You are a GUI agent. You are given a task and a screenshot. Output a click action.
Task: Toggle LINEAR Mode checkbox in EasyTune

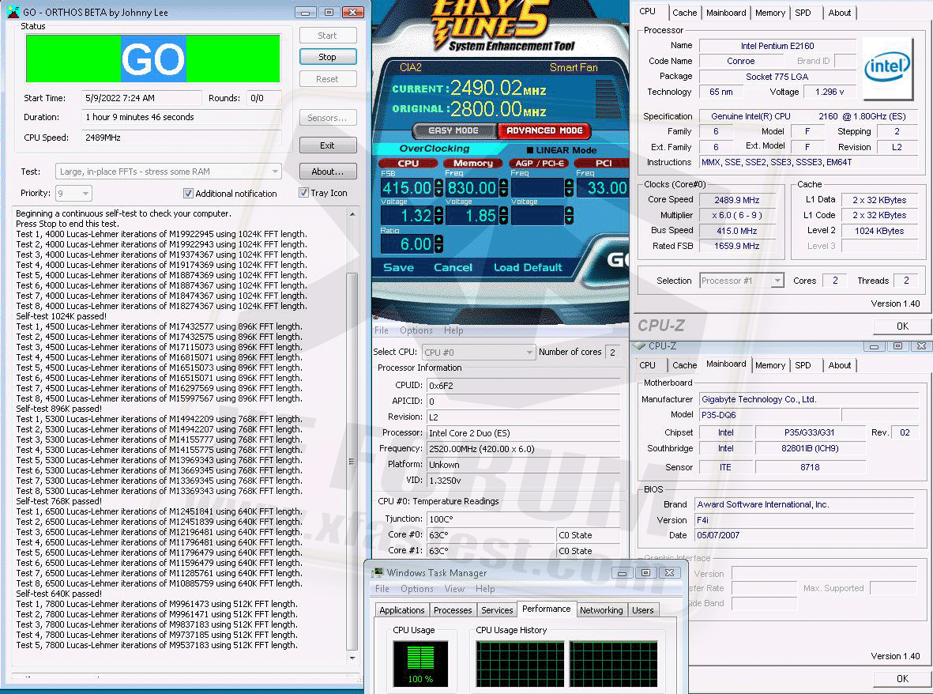pyautogui.click(x=529, y=151)
